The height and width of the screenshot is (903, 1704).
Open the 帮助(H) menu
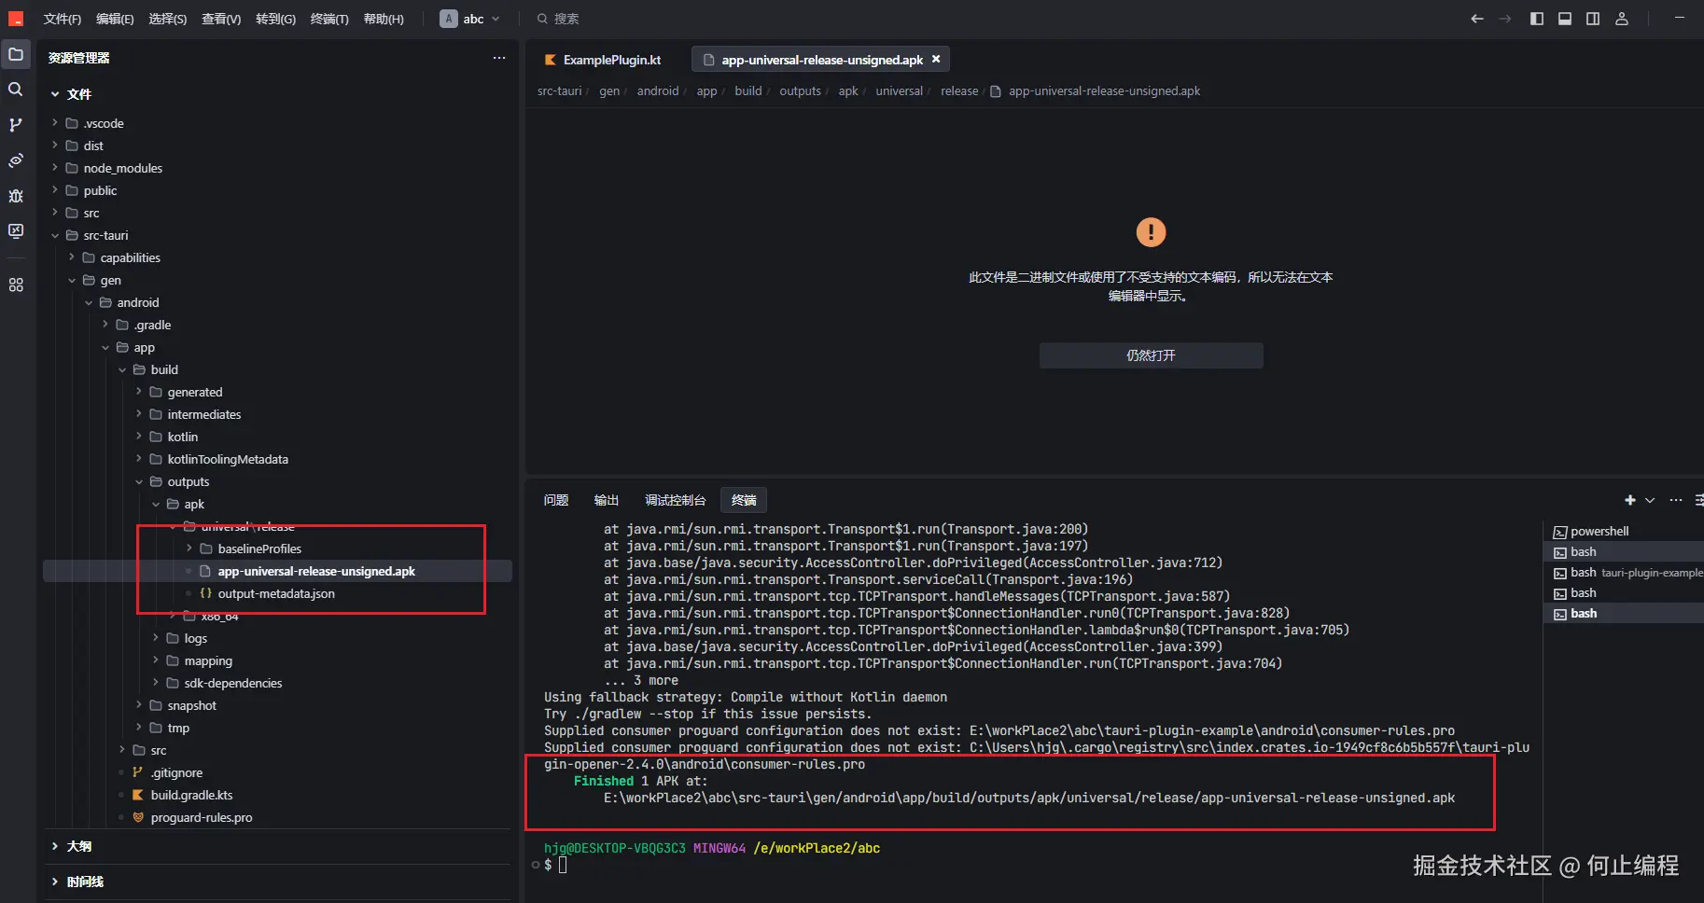pos(384,19)
